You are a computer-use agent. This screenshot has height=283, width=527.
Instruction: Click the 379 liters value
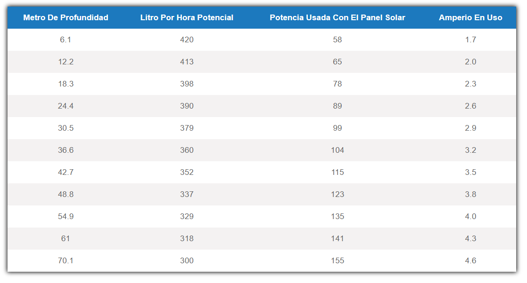click(187, 128)
